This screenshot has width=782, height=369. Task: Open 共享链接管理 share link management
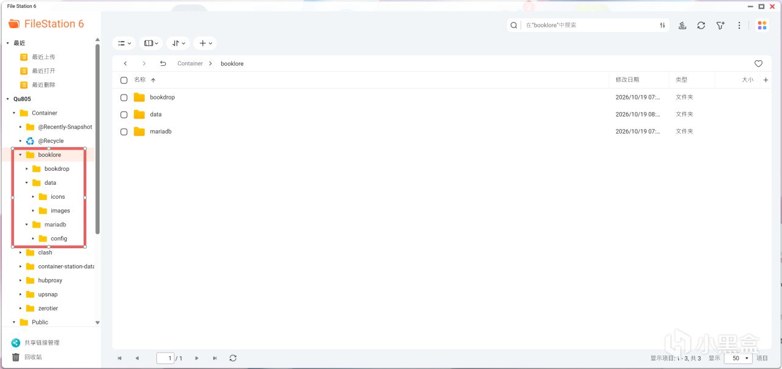pos(42,343)
